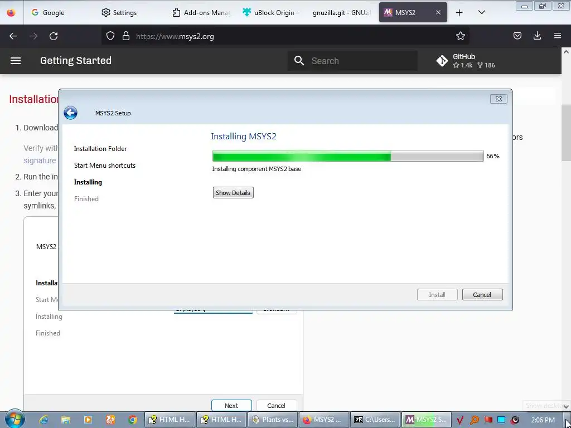Focus the website Search field

pos(352,61)
